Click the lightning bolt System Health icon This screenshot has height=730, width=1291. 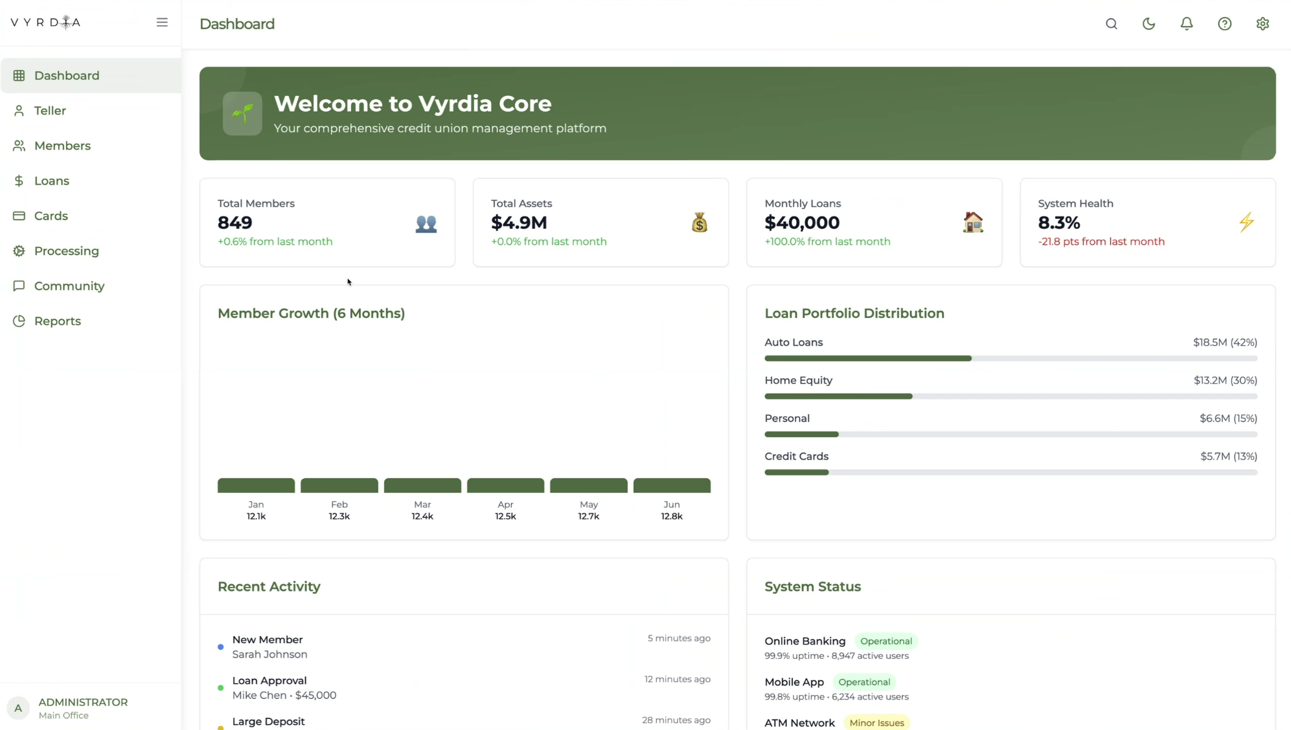coord(1246,222)
